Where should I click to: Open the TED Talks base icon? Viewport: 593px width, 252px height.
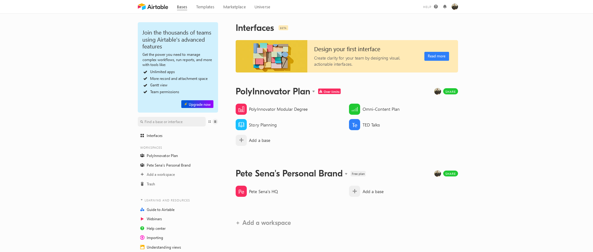(x=354, y=125)
